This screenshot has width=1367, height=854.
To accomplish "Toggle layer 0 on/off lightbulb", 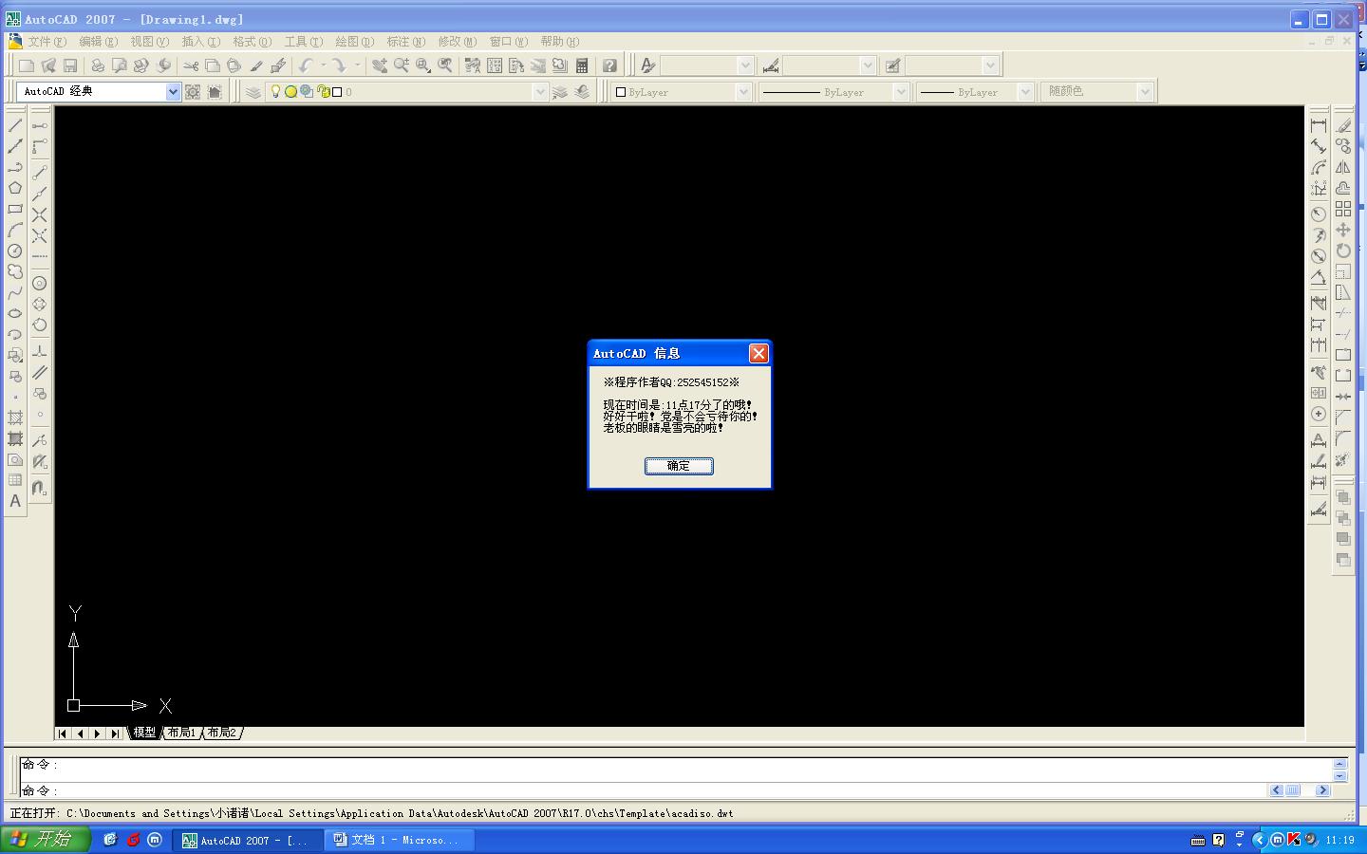I will (x=275, y=92).
